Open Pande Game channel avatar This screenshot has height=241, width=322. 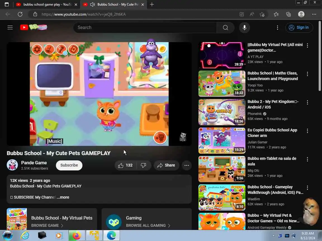click(x=12, y=165)
